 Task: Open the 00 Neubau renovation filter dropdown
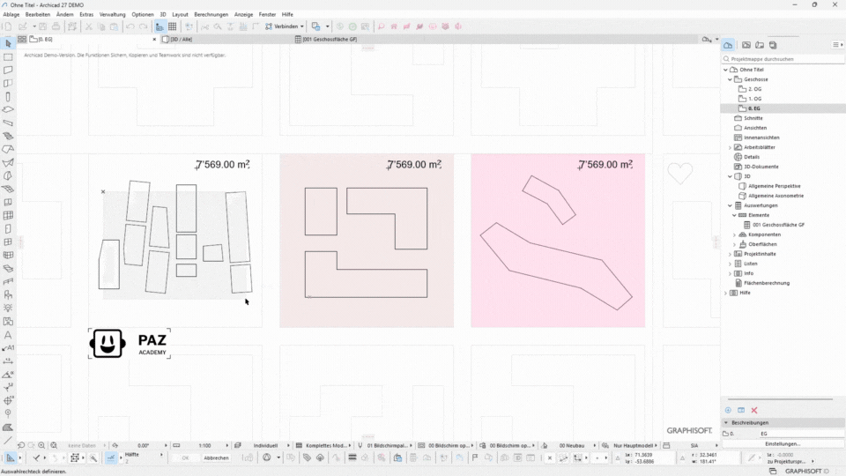coord(574,446)
